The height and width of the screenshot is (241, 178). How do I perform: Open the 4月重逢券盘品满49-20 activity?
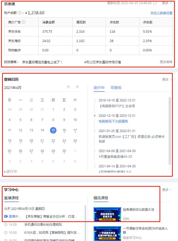point(115,157)
